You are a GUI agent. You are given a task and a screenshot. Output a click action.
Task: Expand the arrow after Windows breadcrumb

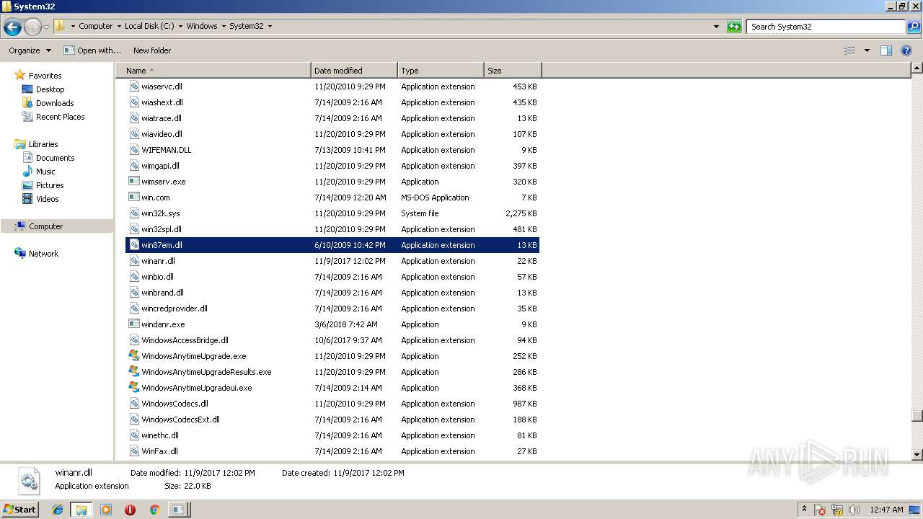pos(224,26)
